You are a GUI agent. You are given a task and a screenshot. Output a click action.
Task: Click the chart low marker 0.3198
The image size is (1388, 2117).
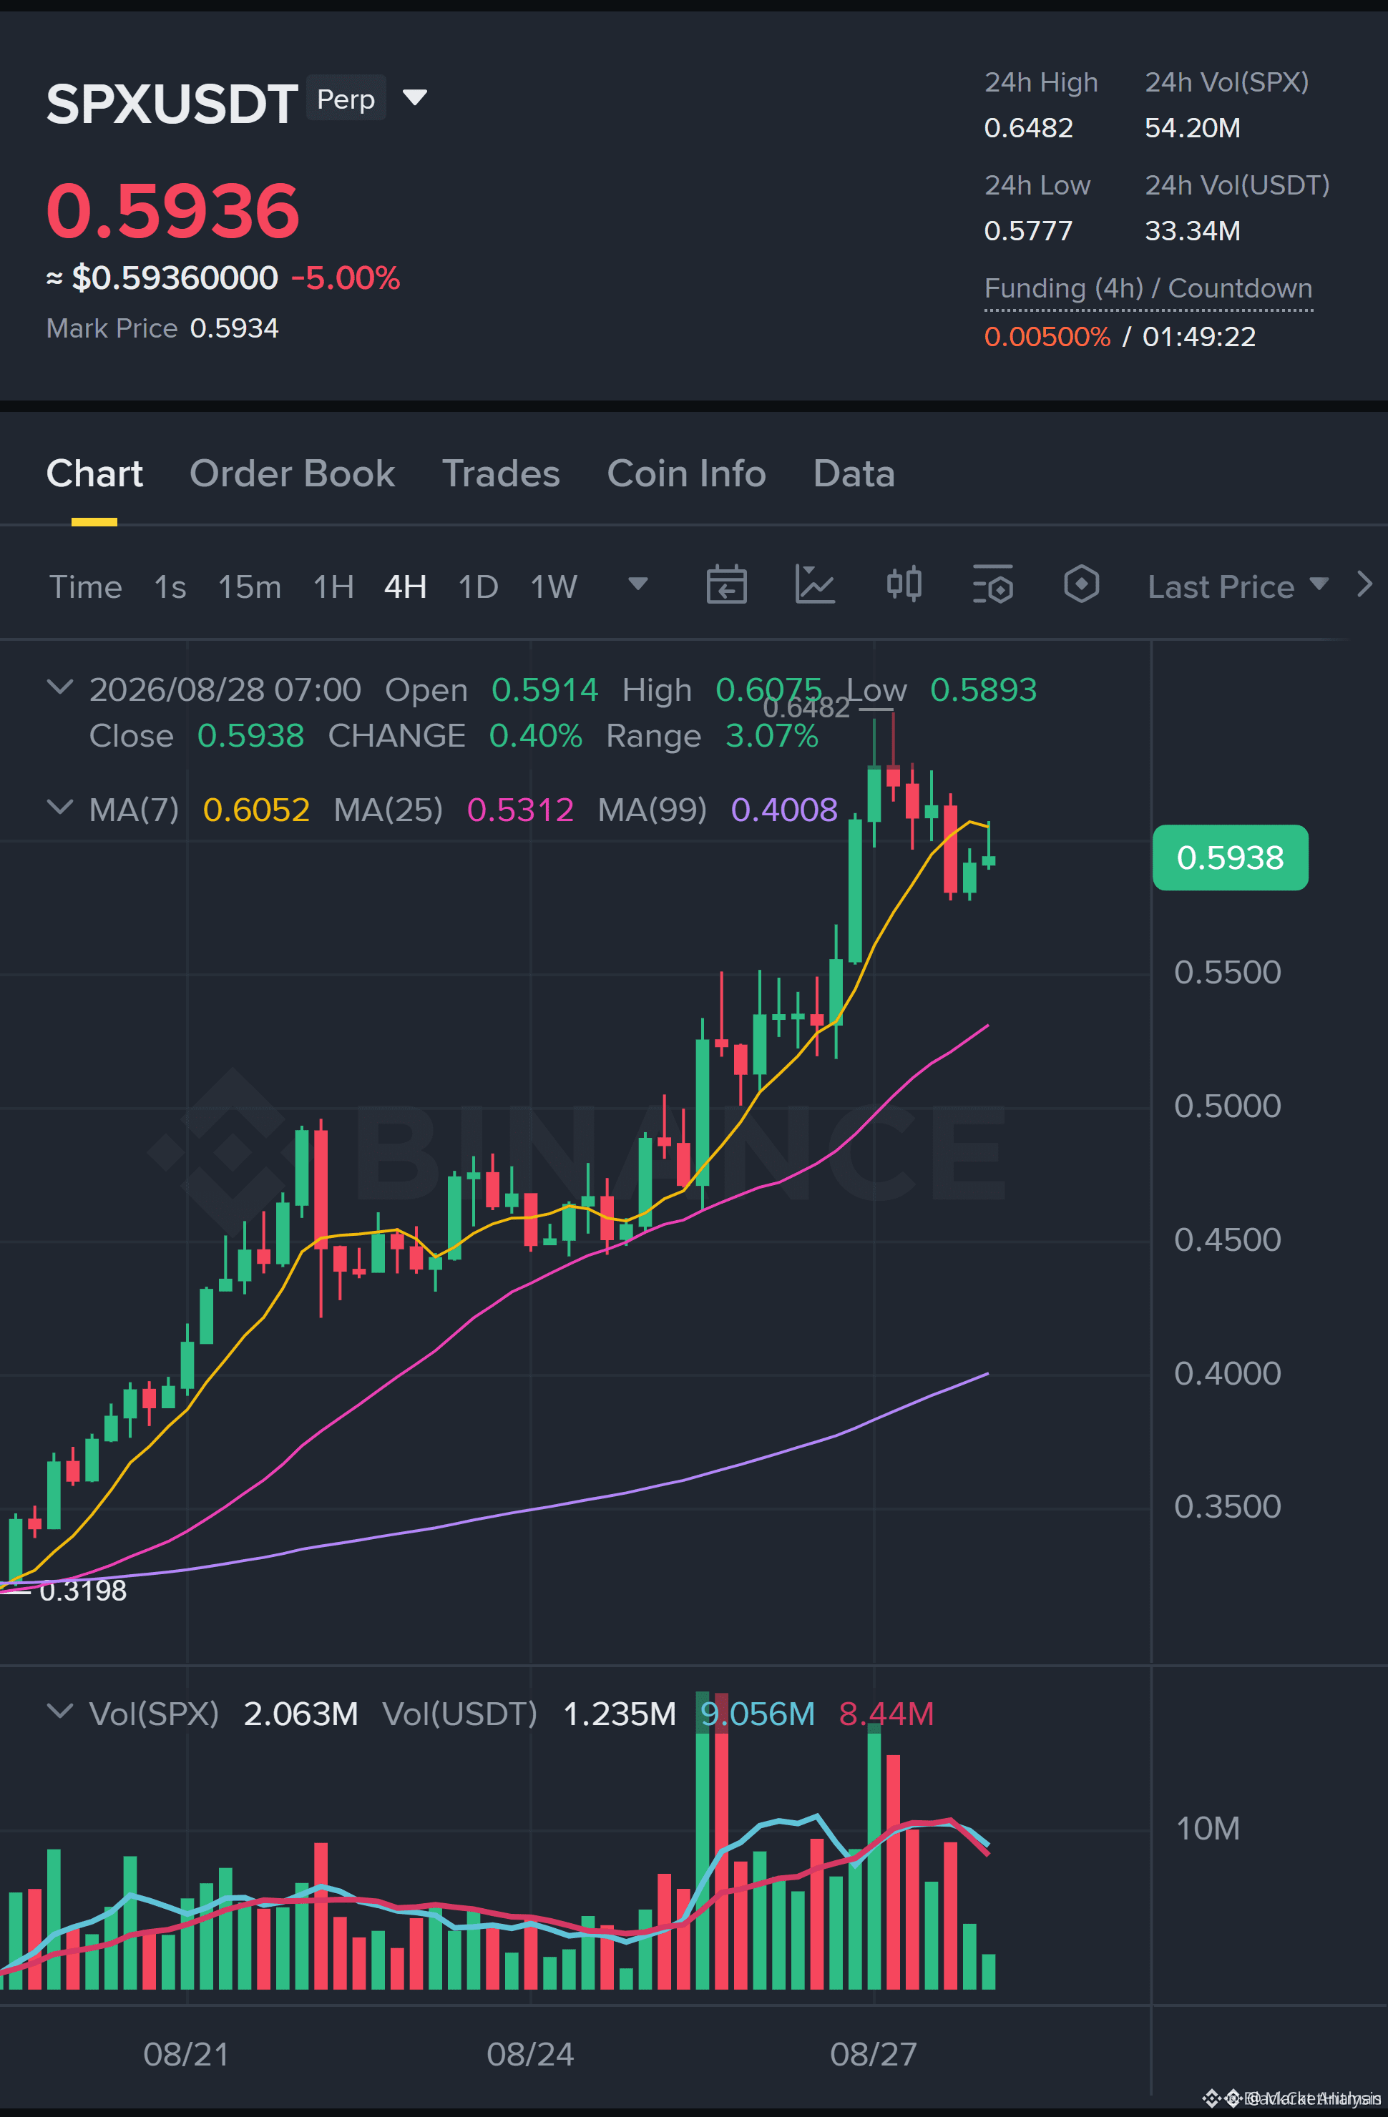coord(83,1591)
